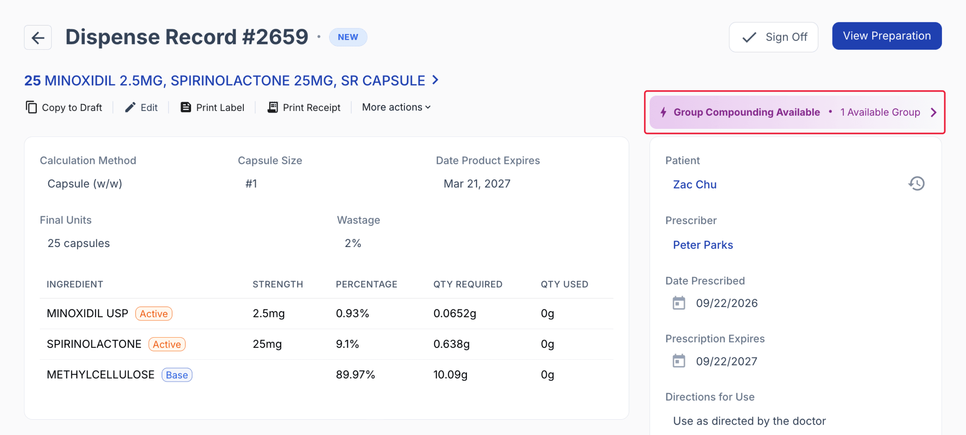Click the Mar 21, 2027 expiry date
The width and height of the screenshot is (966, 435).
pos(477,184)
